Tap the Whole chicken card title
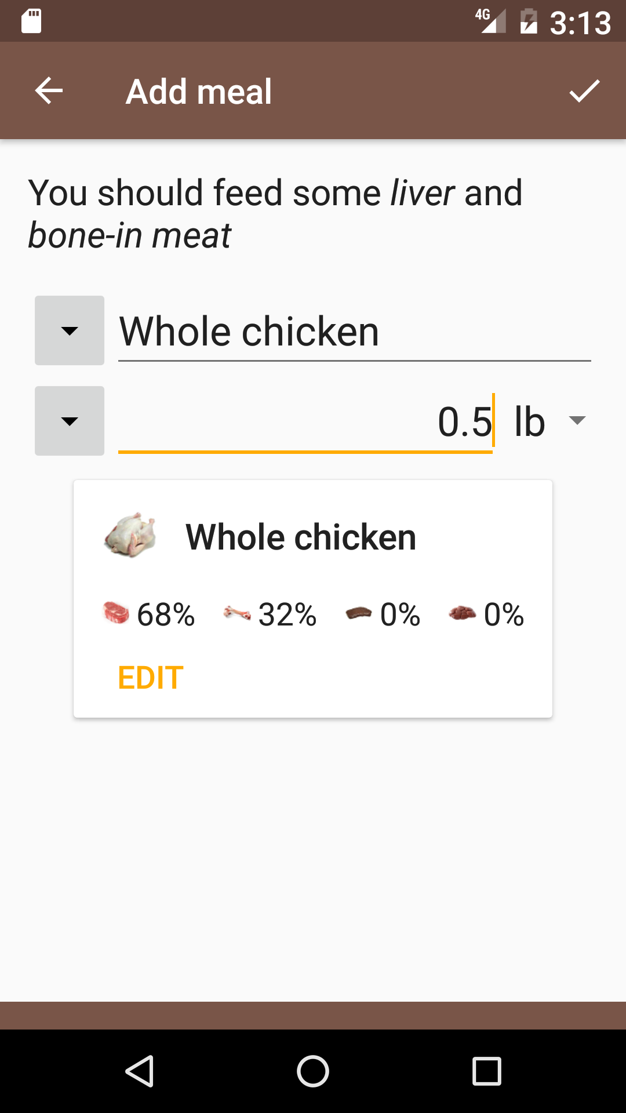 pos(301,537)
